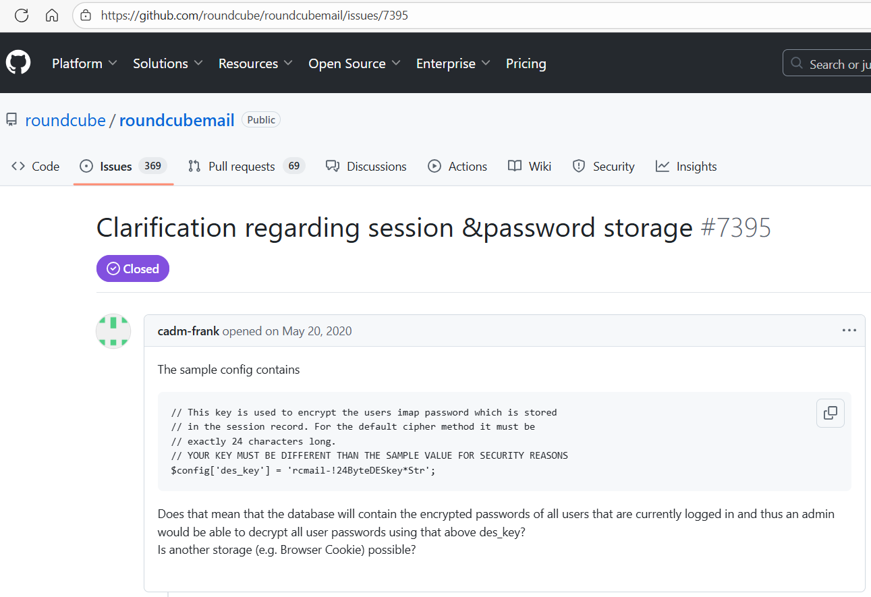The width and height of the screenshot is (871, 597).
Task: Click the cadm-frank author link
Action: click(188, 331)
